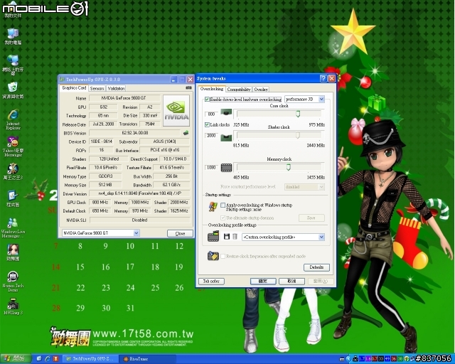Click the core clock GPU chip icon
Image resolution: width=455 pixels, height=364 pixels.
[226, 112]
